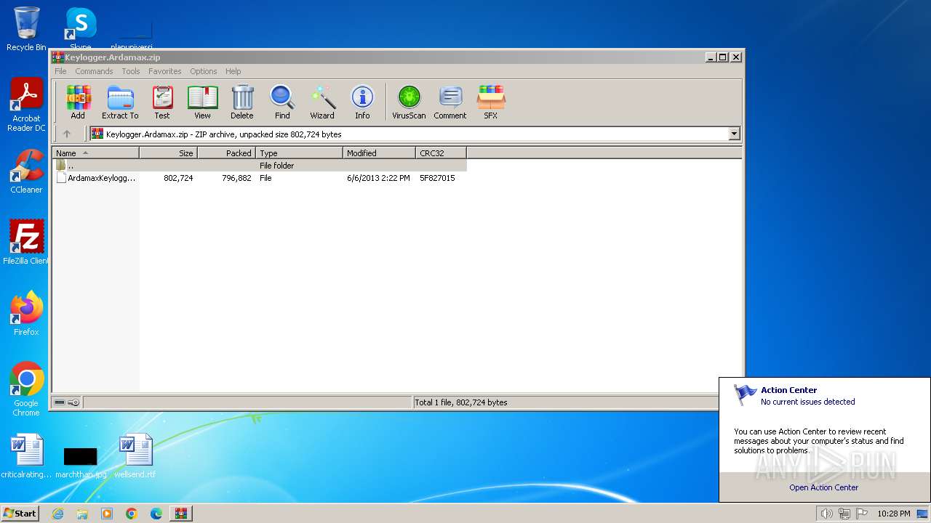Click Edge in the taskbar
Image resolution: width=931 pixels, height=523 pixels.
pyautogui.click(x=156, y=514)
